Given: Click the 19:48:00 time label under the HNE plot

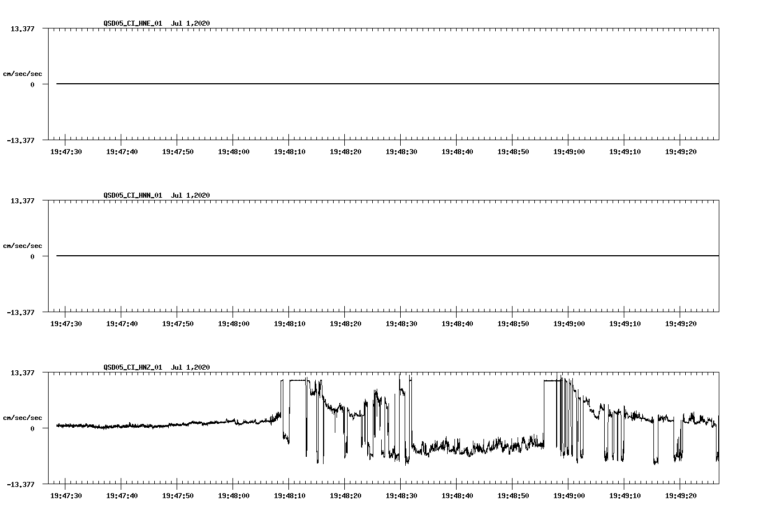Looking at the screenshot, I should pos(234,152).
